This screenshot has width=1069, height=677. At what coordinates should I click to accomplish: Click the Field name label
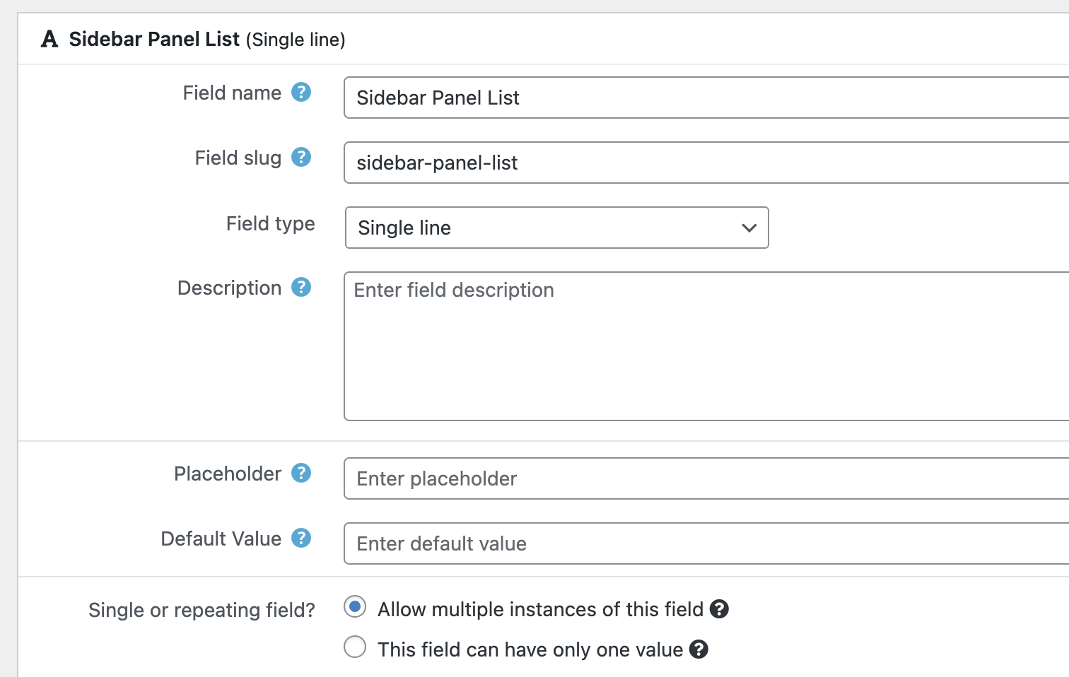pos(232,93)
